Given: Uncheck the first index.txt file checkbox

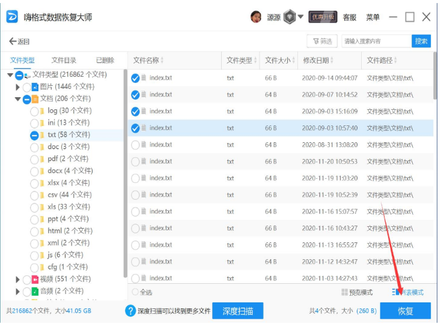Looking at the screenshot, I should pos(135,78).
